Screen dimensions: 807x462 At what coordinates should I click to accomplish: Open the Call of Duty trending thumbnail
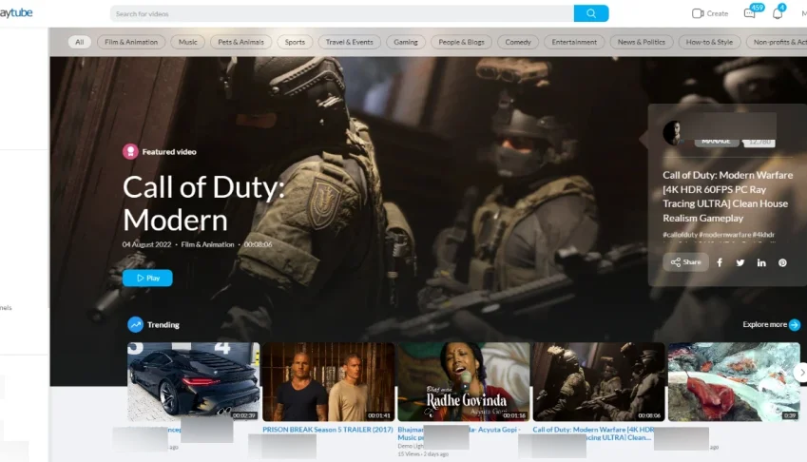[x=599, y=382]
